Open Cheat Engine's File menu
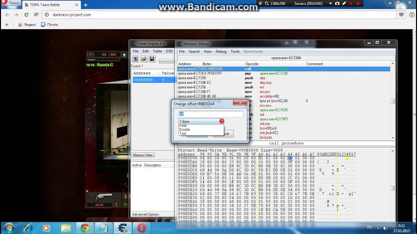 pos(136,51)
